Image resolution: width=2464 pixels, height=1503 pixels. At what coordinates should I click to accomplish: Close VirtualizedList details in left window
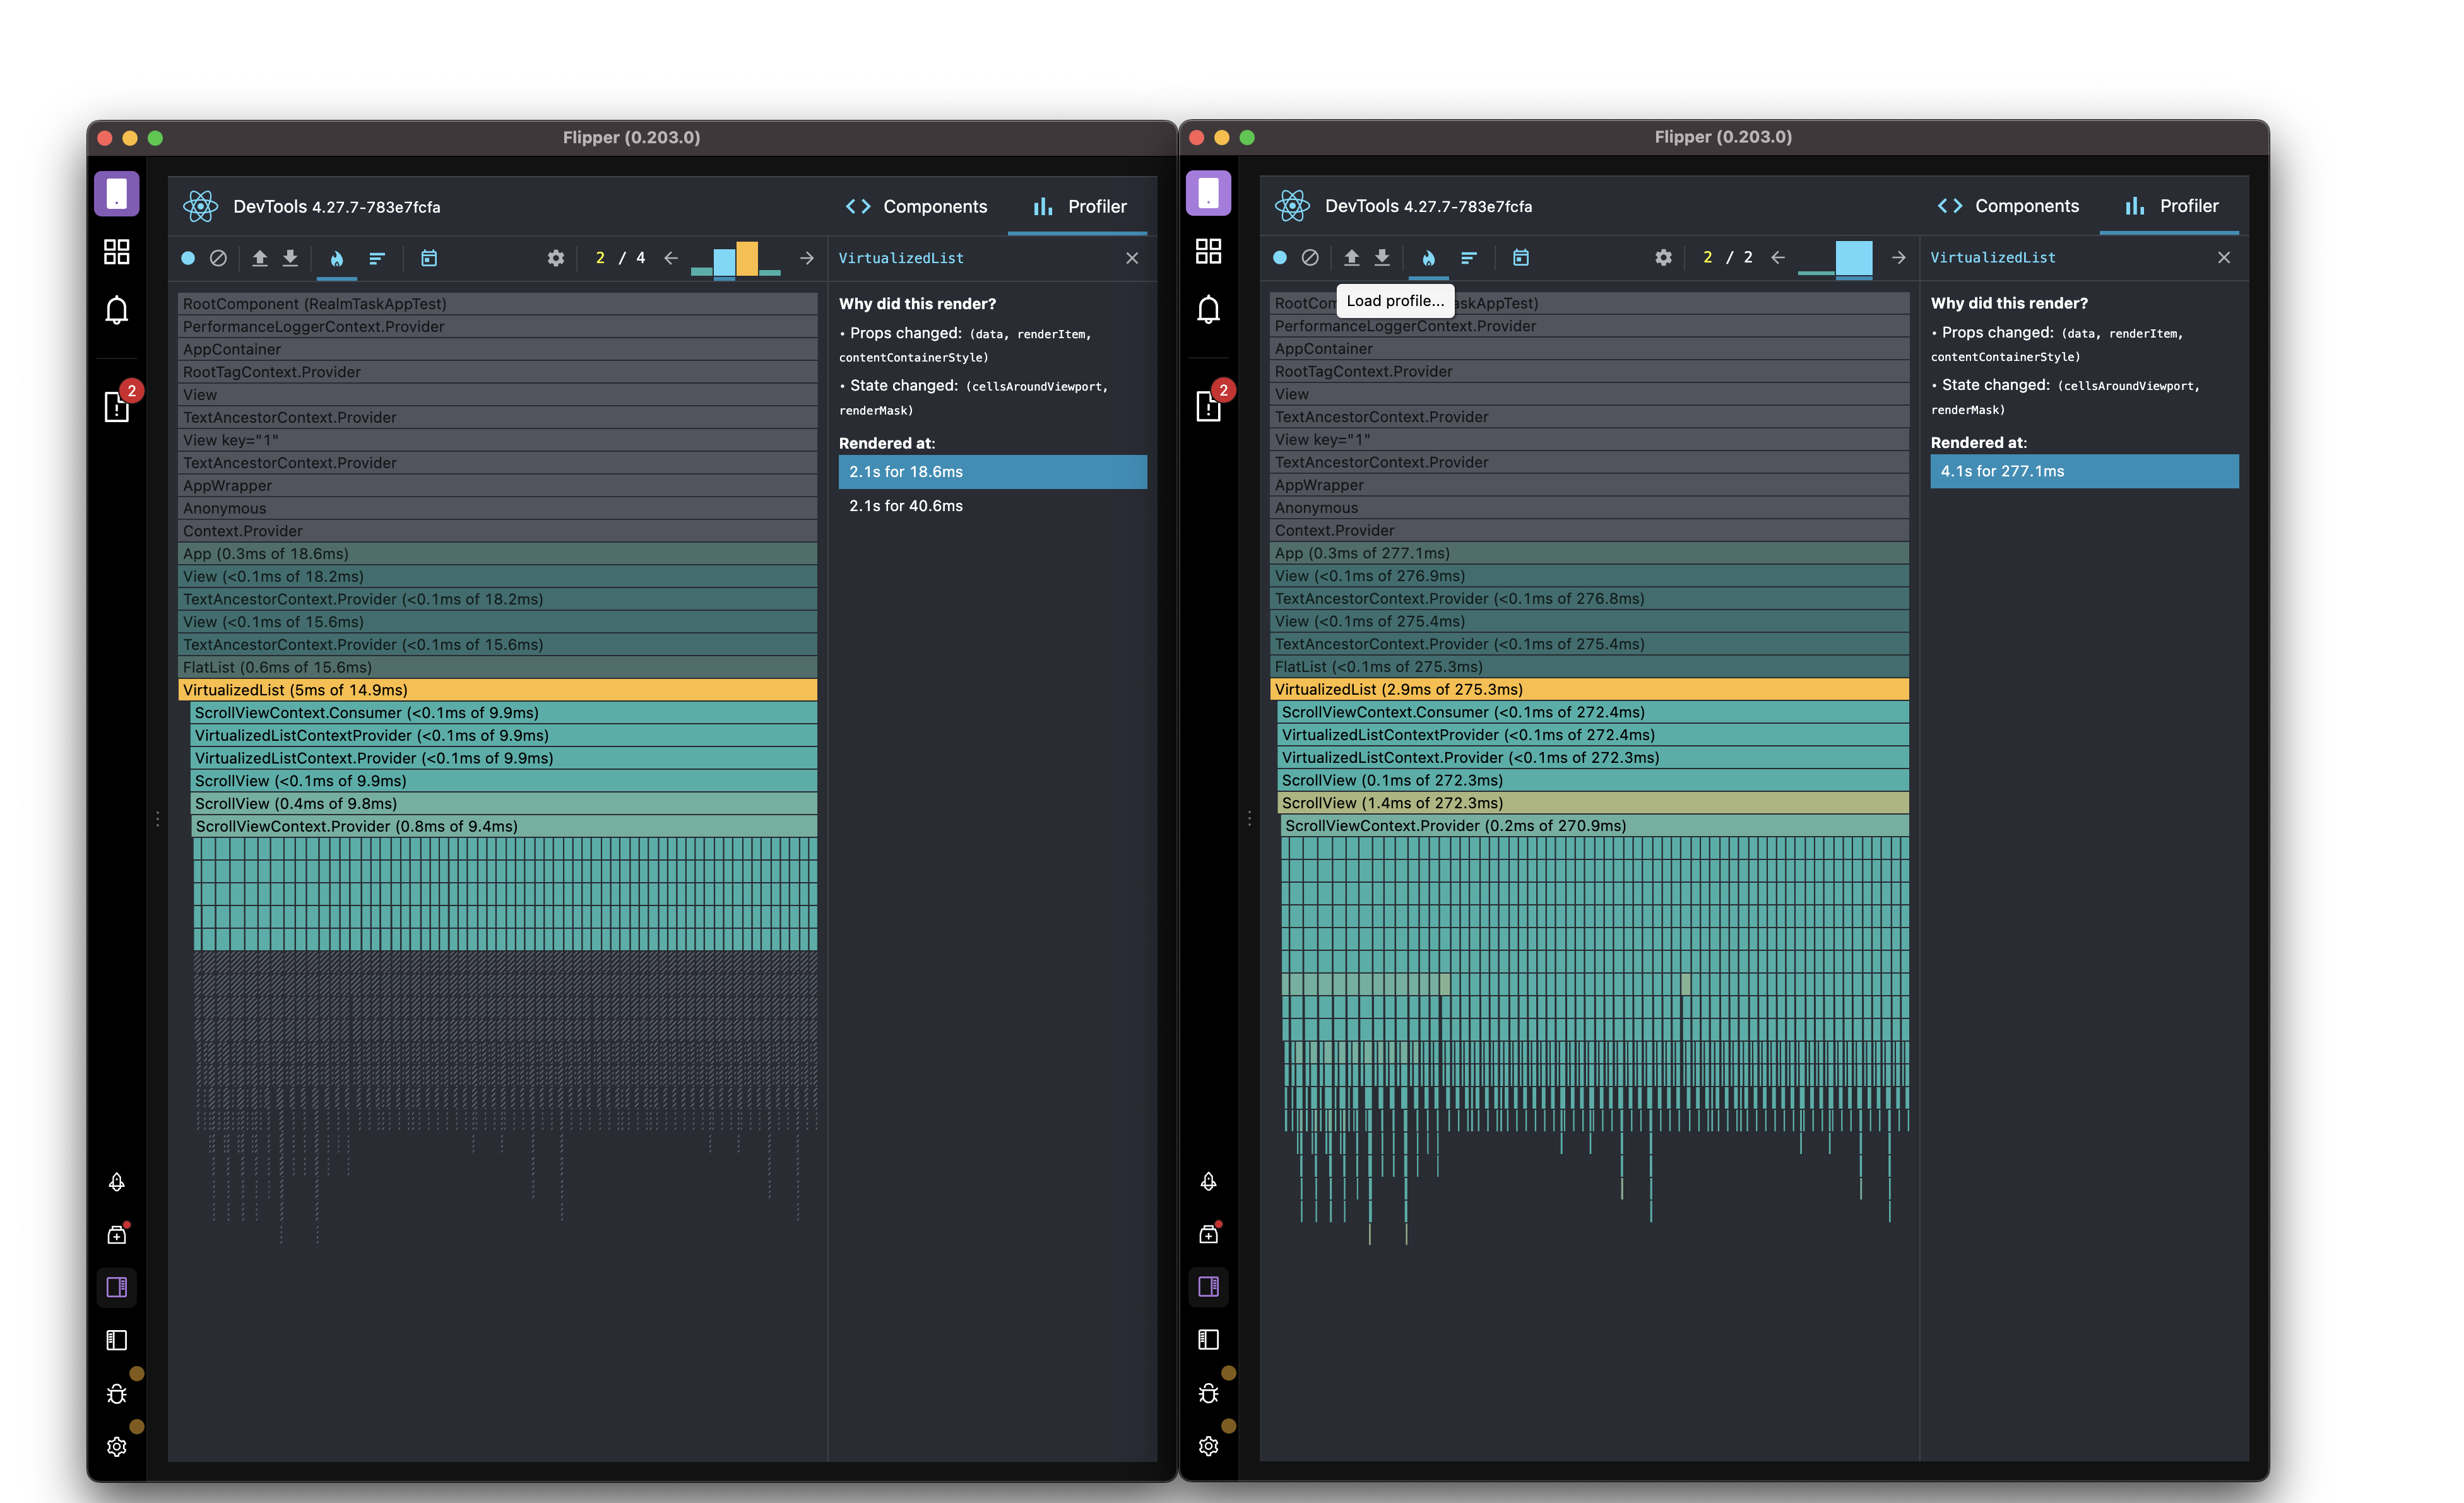coord(1132,258)
